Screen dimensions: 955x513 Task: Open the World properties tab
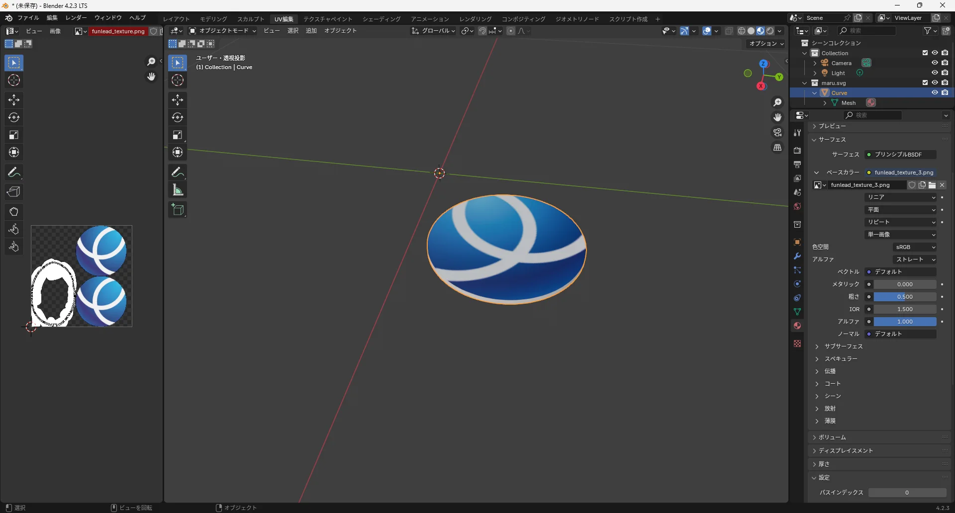click(x=797, y=206)
